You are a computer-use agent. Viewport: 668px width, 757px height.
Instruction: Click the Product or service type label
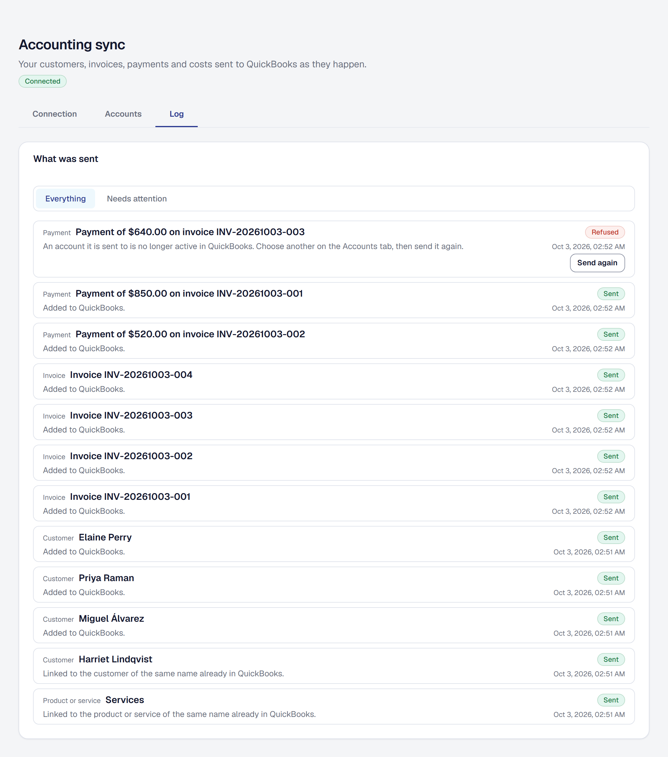pos(72,701)
